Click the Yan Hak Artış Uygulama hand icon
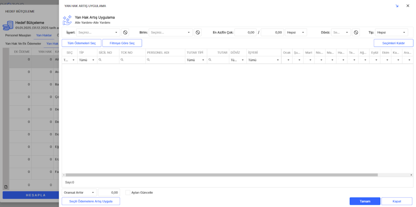Screen dimensions: 416x207 pos(67,20)
